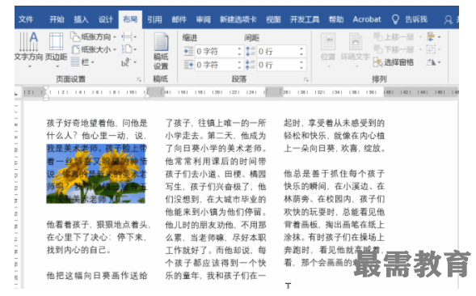476x296 pixels.
Task: Click the right indent icon
Action: tap(188, 65)
